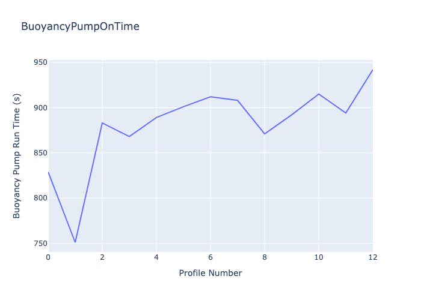
Task: Click the BuoyancyPumpOnTime chart title
Action: coord(80,26)
